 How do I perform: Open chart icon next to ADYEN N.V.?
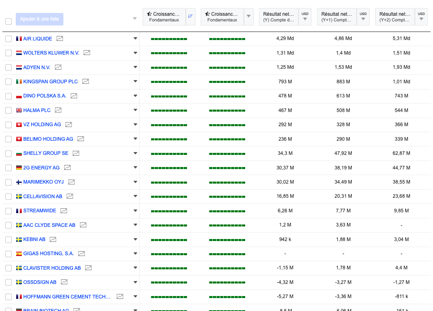tap(58, 67)
